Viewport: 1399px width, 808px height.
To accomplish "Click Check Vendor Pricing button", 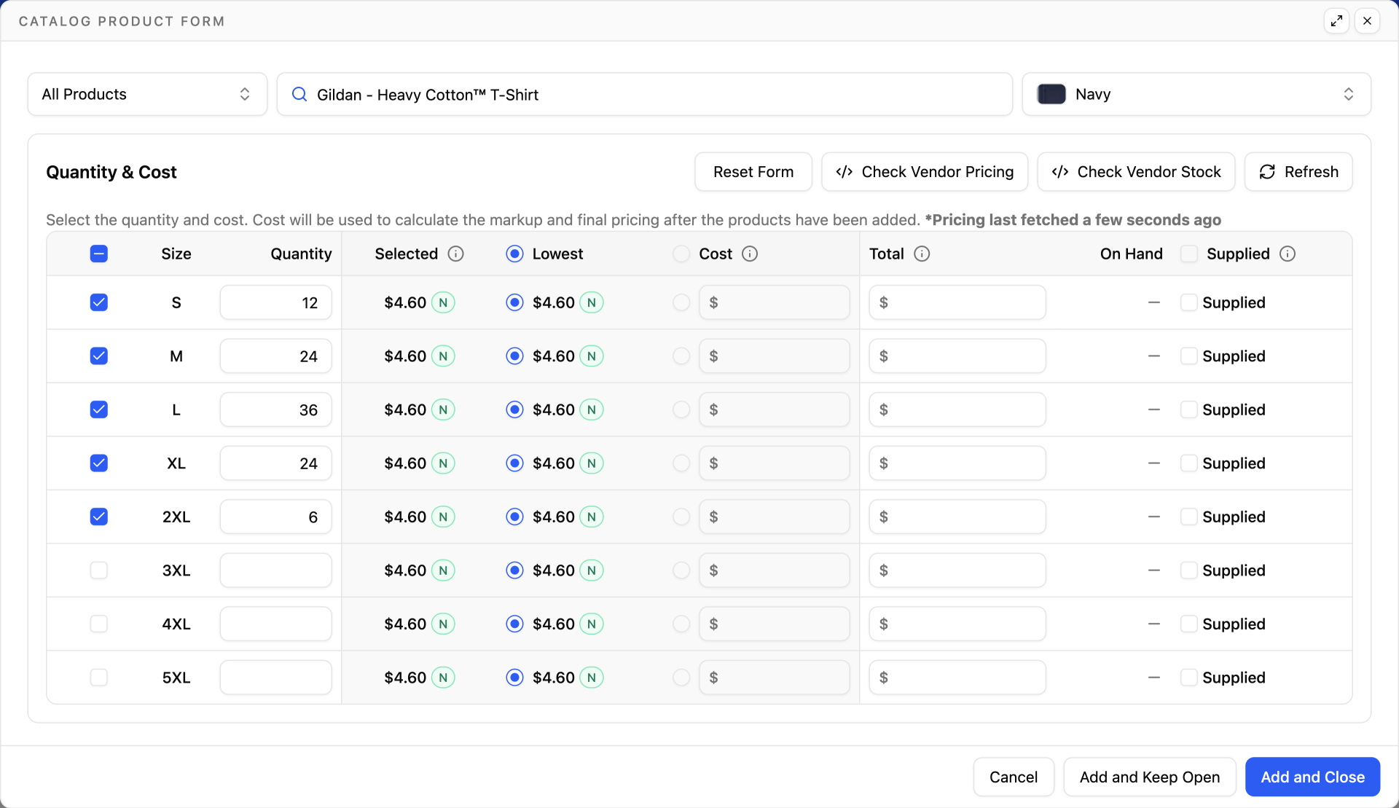I will [925, 172].
